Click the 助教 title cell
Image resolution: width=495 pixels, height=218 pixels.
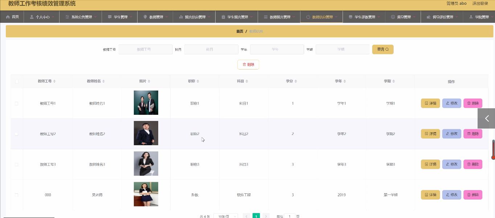195,195
